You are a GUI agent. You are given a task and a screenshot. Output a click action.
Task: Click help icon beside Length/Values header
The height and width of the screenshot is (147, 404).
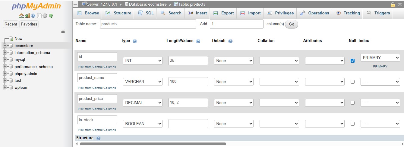(x=198, y=41)
